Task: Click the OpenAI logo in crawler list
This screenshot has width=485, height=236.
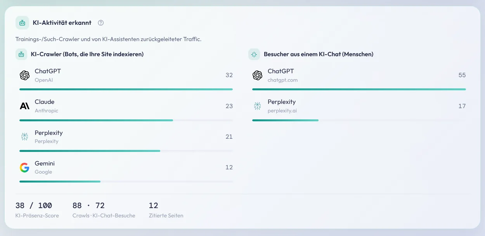Action: pos(24,76)
